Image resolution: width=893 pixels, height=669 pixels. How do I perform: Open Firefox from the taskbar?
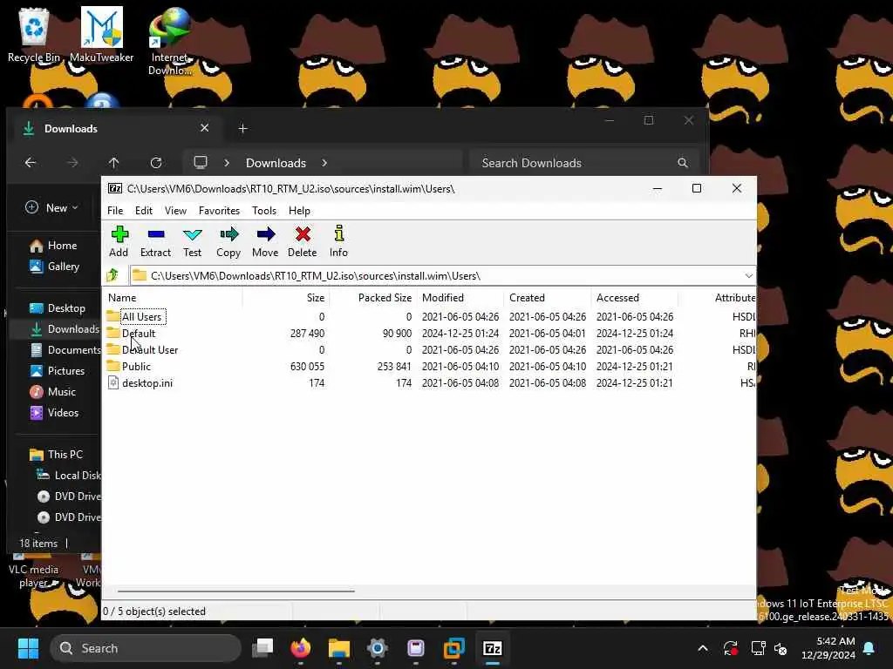point(301,648)
